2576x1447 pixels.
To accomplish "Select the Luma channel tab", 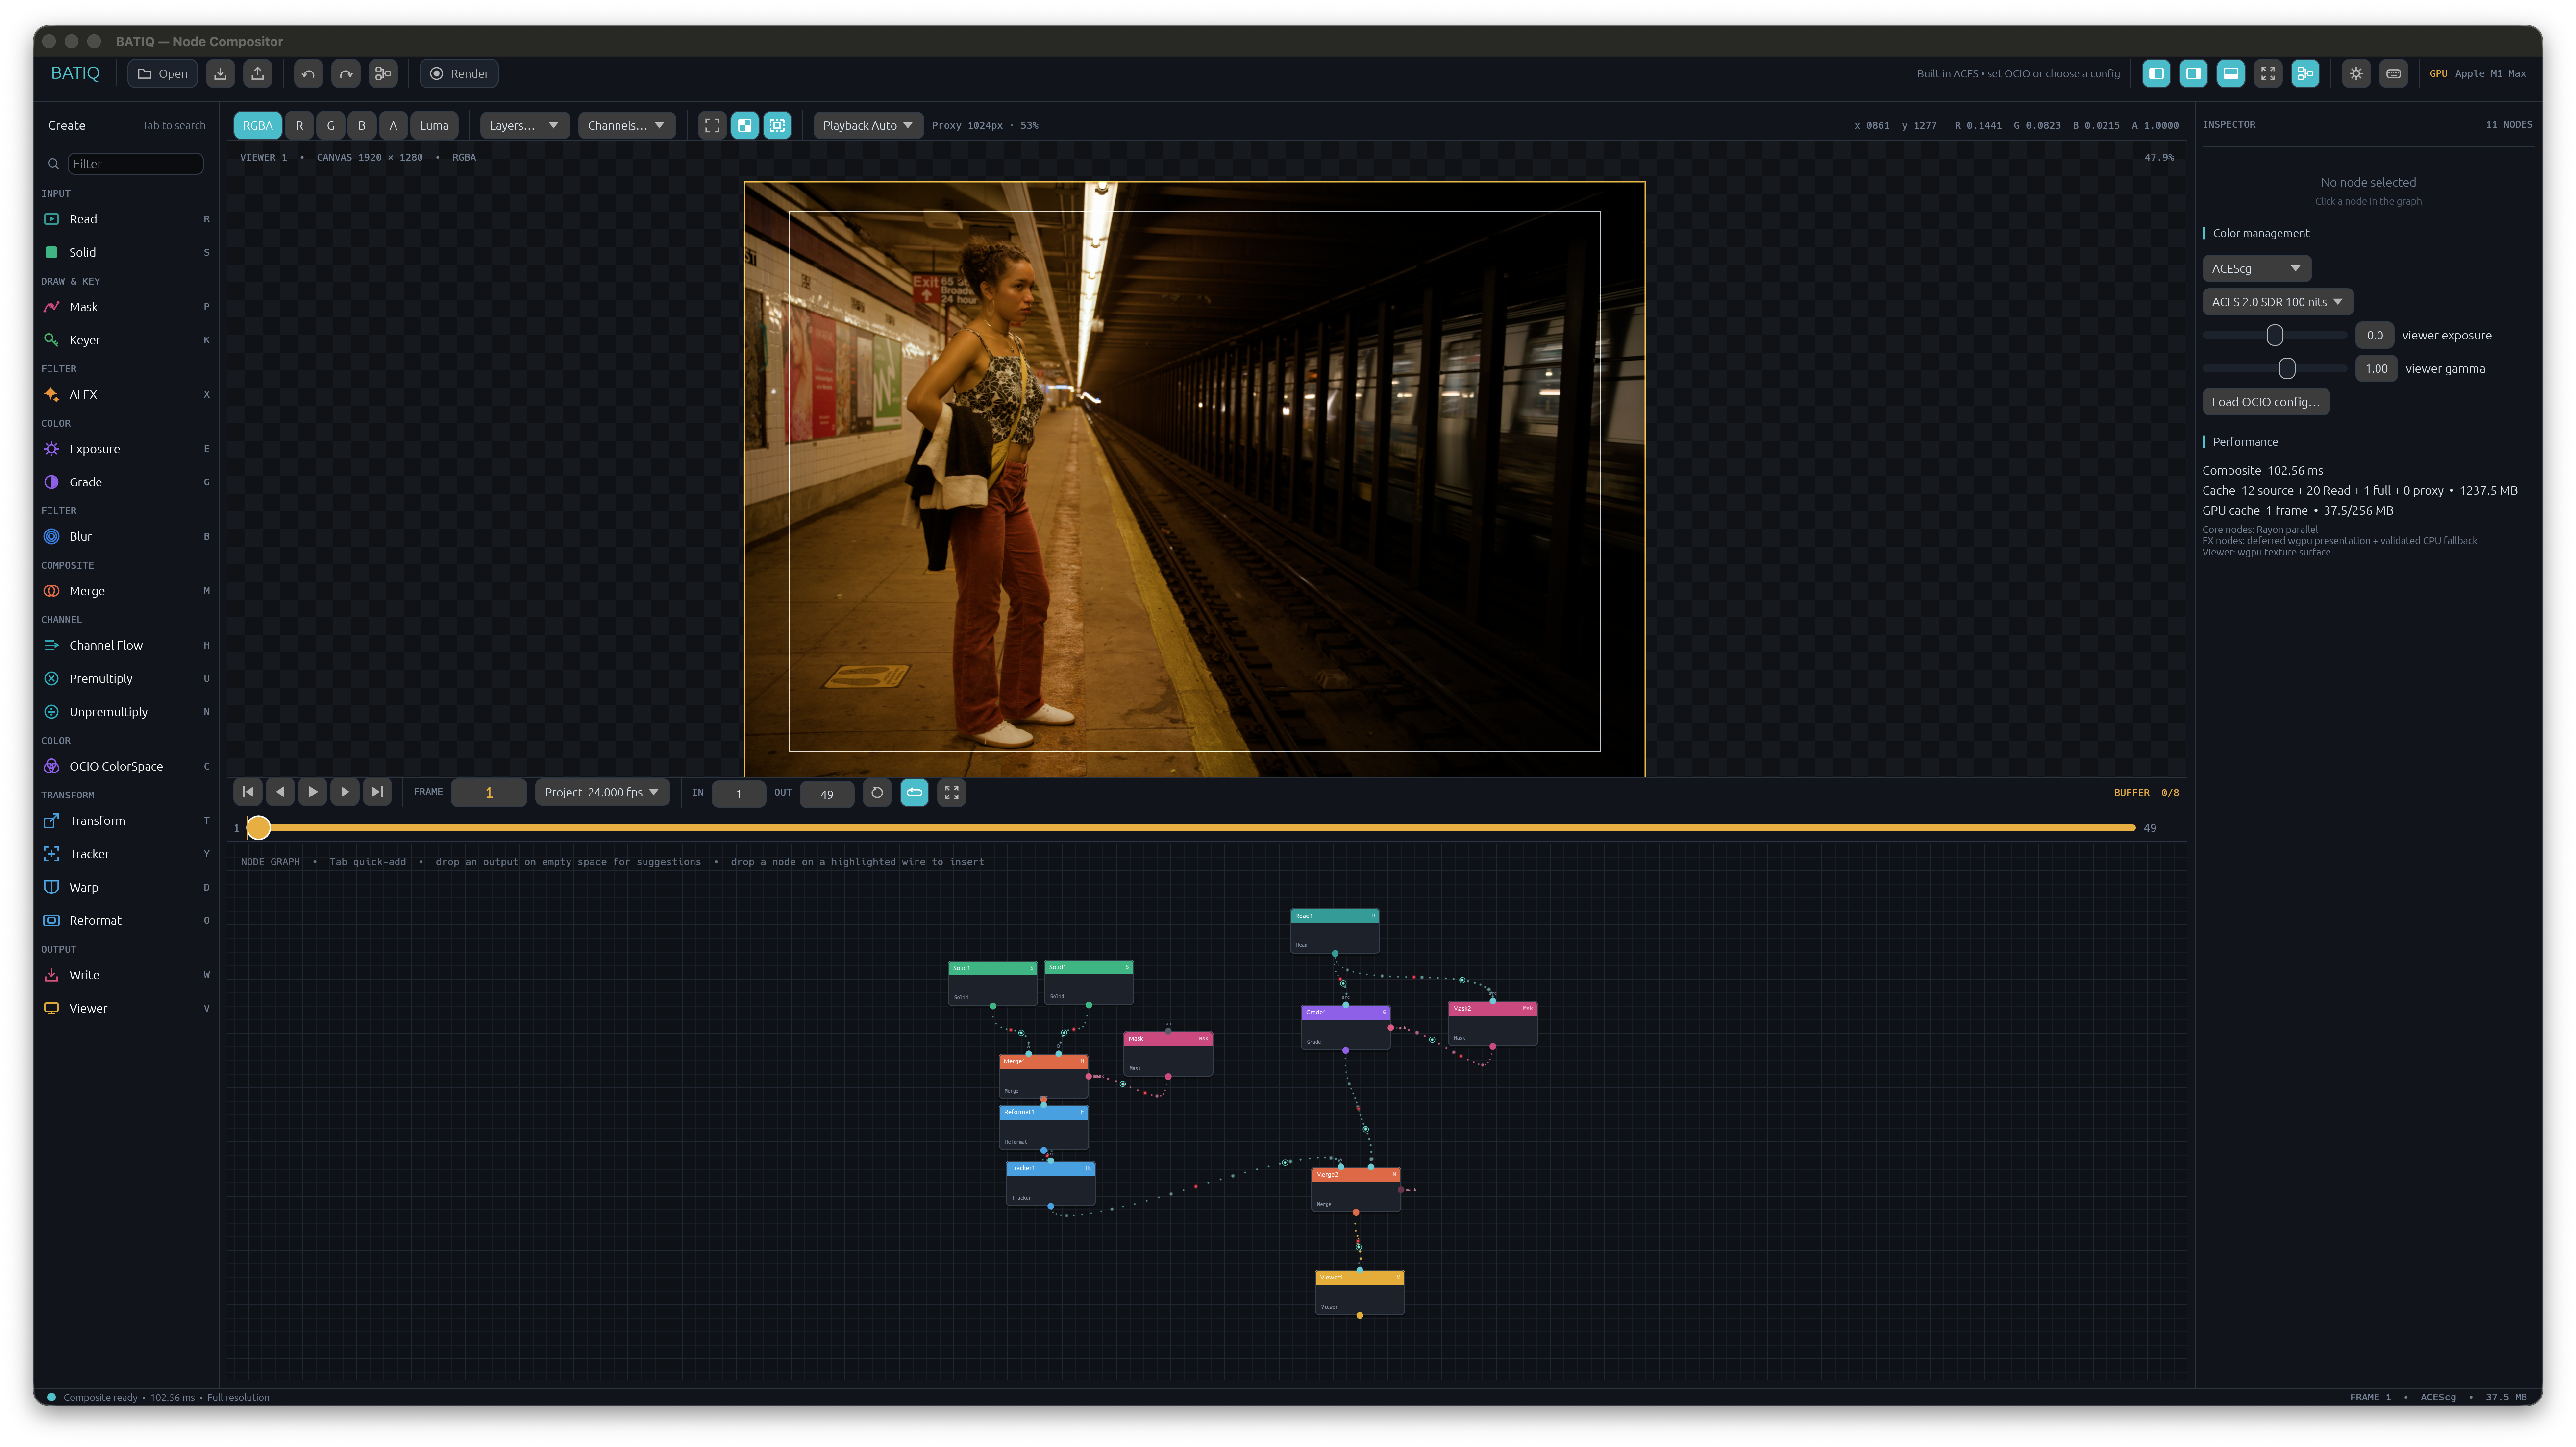I will coord(434,125).
